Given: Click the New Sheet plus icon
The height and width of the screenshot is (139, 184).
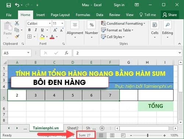Looking at the screenshot, I should tap(102, 128).
